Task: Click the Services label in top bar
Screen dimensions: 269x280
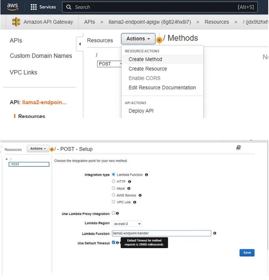Action: pyautogui.click(x=48, y=7)
